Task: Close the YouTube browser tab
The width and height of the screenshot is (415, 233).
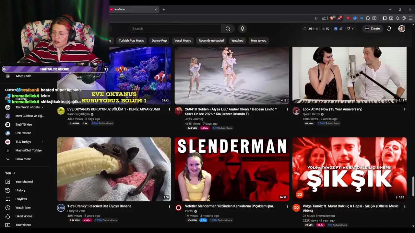Action: [156, 9]
